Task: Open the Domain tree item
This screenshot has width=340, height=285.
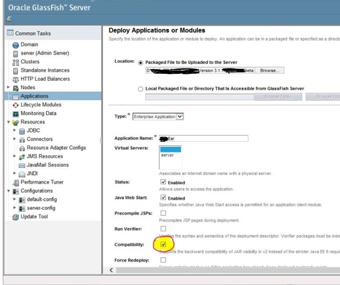Action: point(29,44)
